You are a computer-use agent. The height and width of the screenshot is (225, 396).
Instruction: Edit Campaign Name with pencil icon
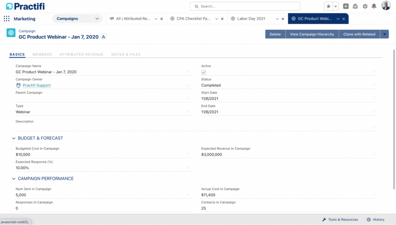pyautogui.click(x=188, y=71)
